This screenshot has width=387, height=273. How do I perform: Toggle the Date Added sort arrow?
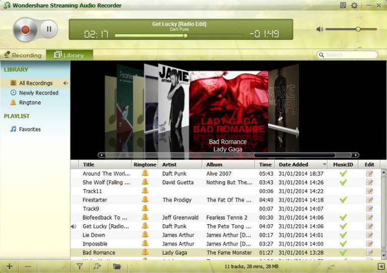(x=325, y=164)
